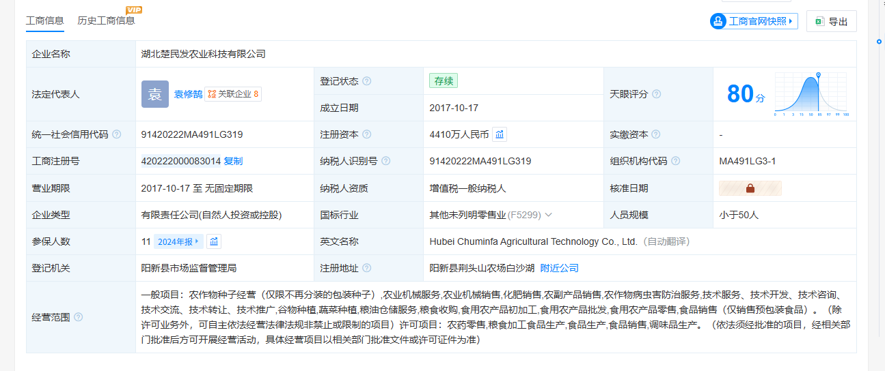Export data with the 导出 button
This screenshot has width=885, height=371.
point(831,21)
